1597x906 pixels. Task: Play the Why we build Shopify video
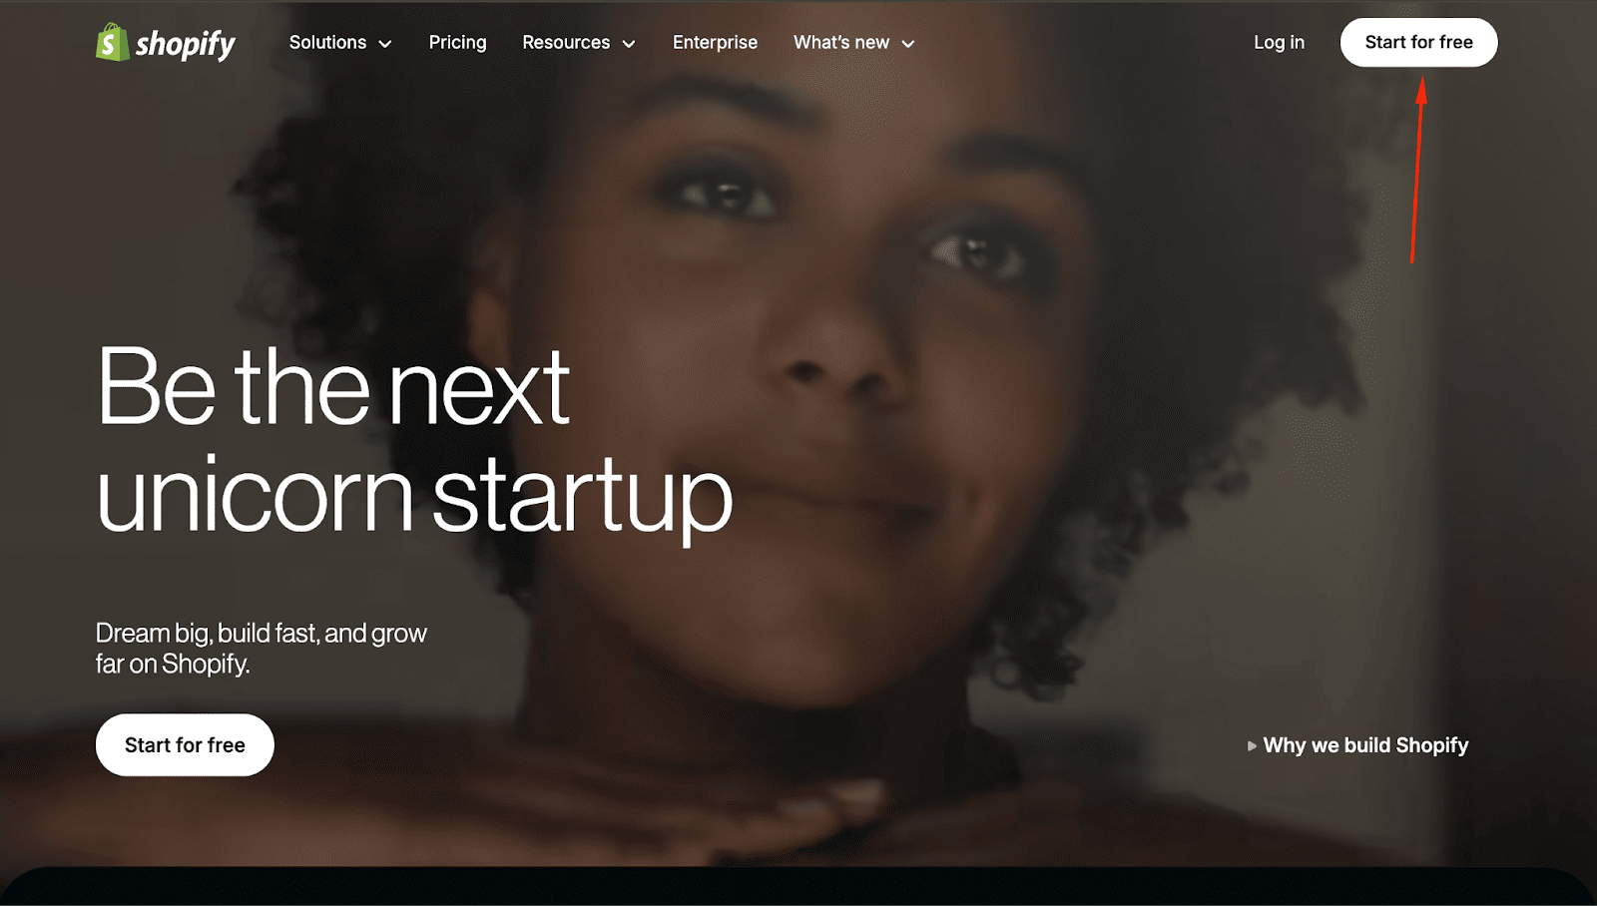point(1358,745)
